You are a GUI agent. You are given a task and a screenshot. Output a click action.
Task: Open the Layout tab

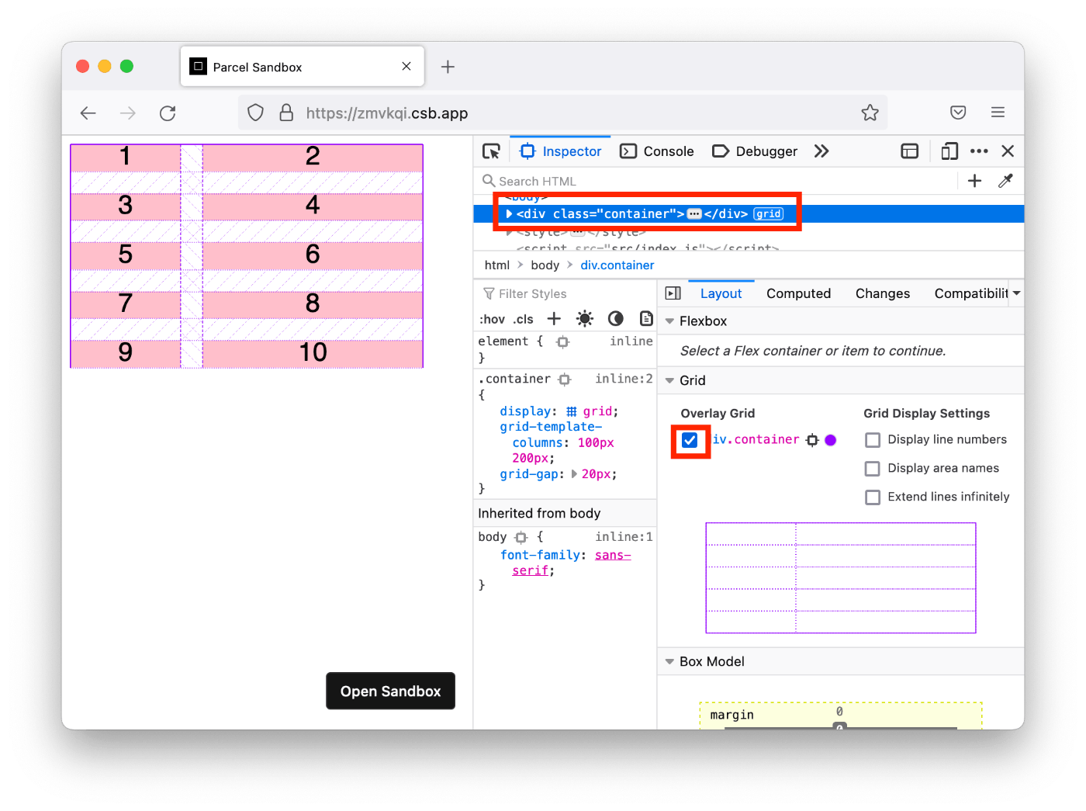721,293
